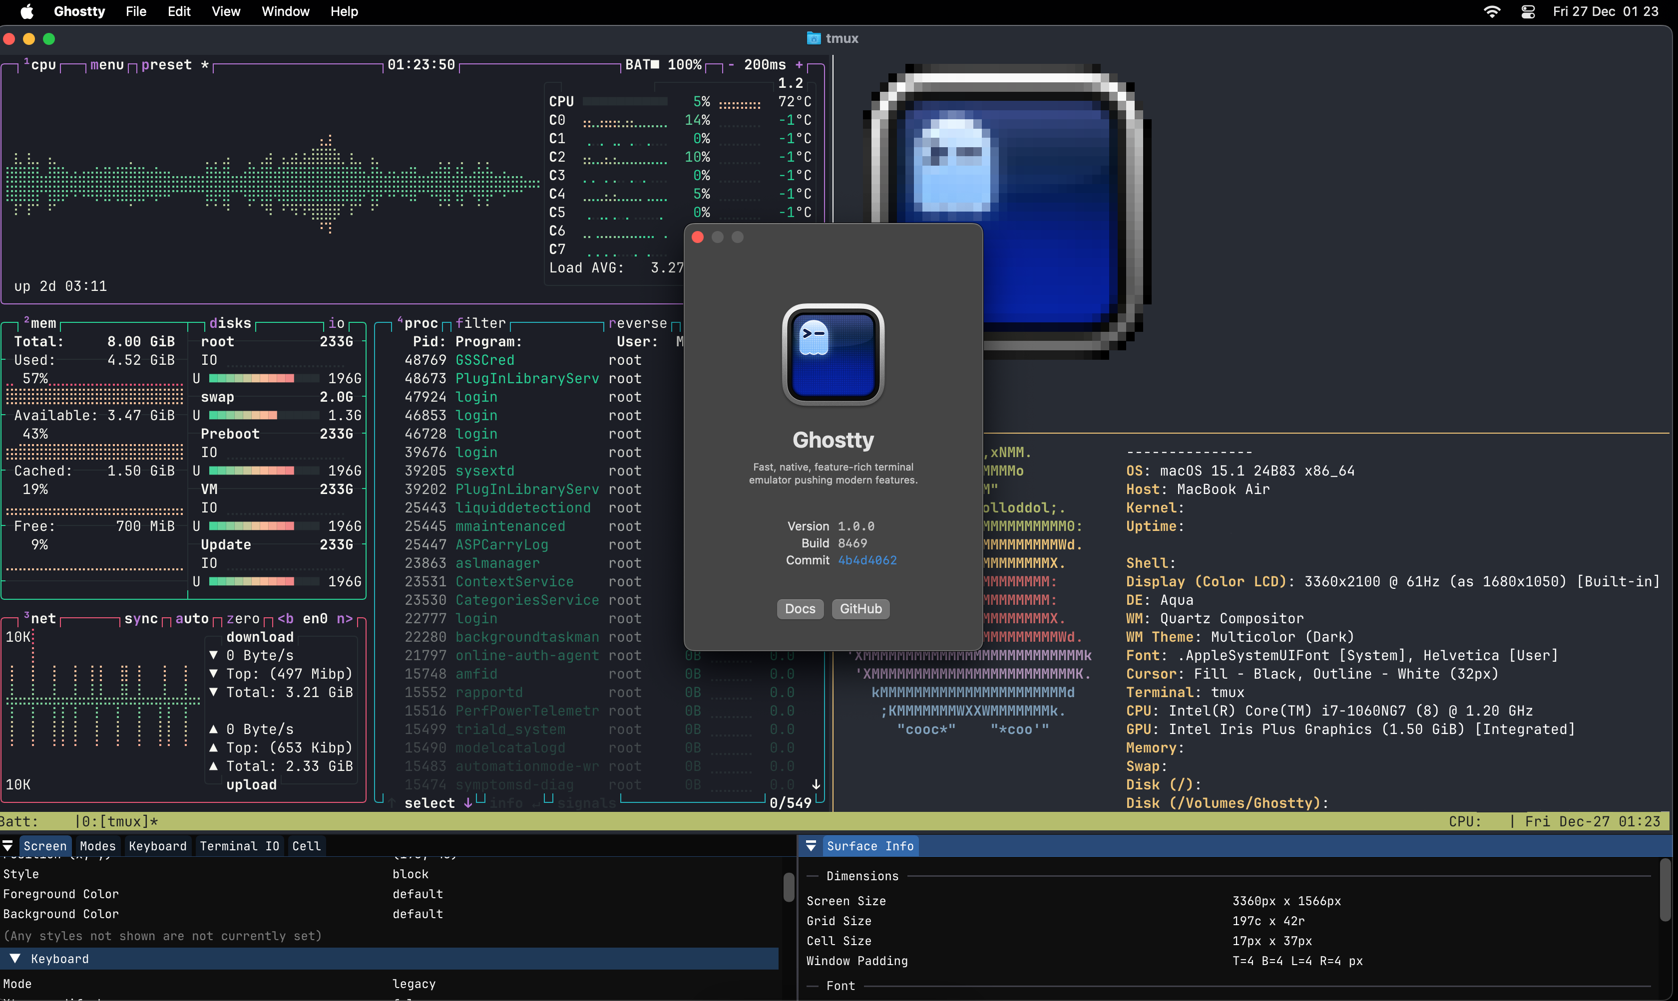Switch to the Screen tab
The width and height of the screenshot is (1678, 1001).
coord(44,846)
